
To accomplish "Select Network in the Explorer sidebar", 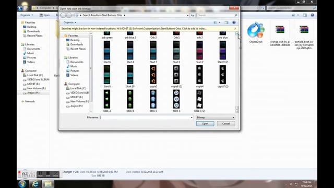I will pos(30,101).
